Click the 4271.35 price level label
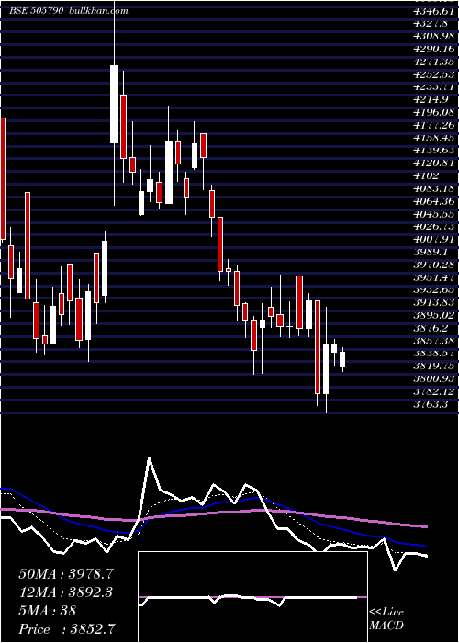The width and height of the screenshot is (459, 643). click(x=436, y=62)
